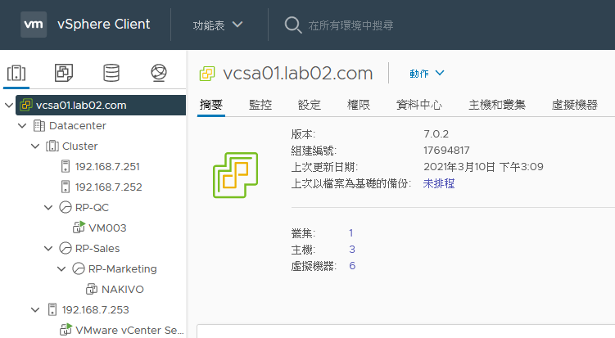
Task: Select host 192.168.7.251 label
Action: point(107,167)
